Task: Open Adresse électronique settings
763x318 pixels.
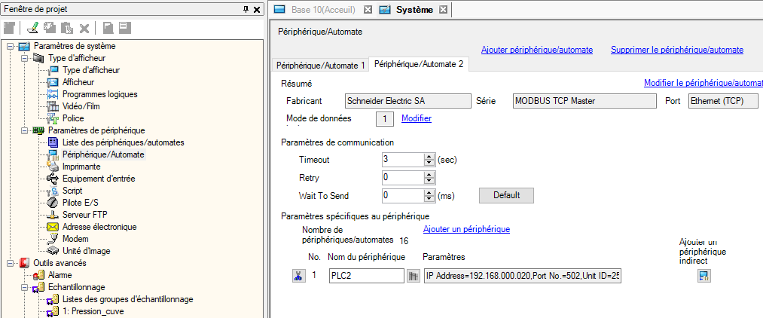Action: click(99, 227)
